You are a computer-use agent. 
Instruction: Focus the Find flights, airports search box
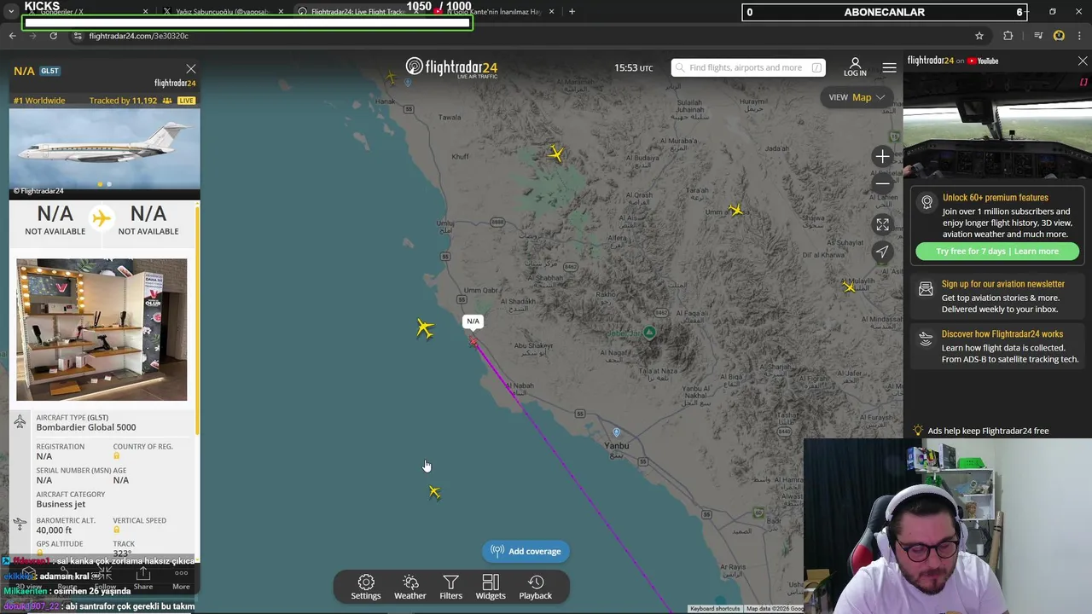coord(748,67)
